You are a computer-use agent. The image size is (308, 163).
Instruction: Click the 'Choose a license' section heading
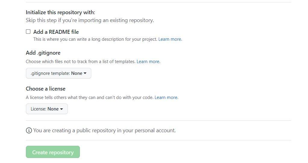click(46, 88)
